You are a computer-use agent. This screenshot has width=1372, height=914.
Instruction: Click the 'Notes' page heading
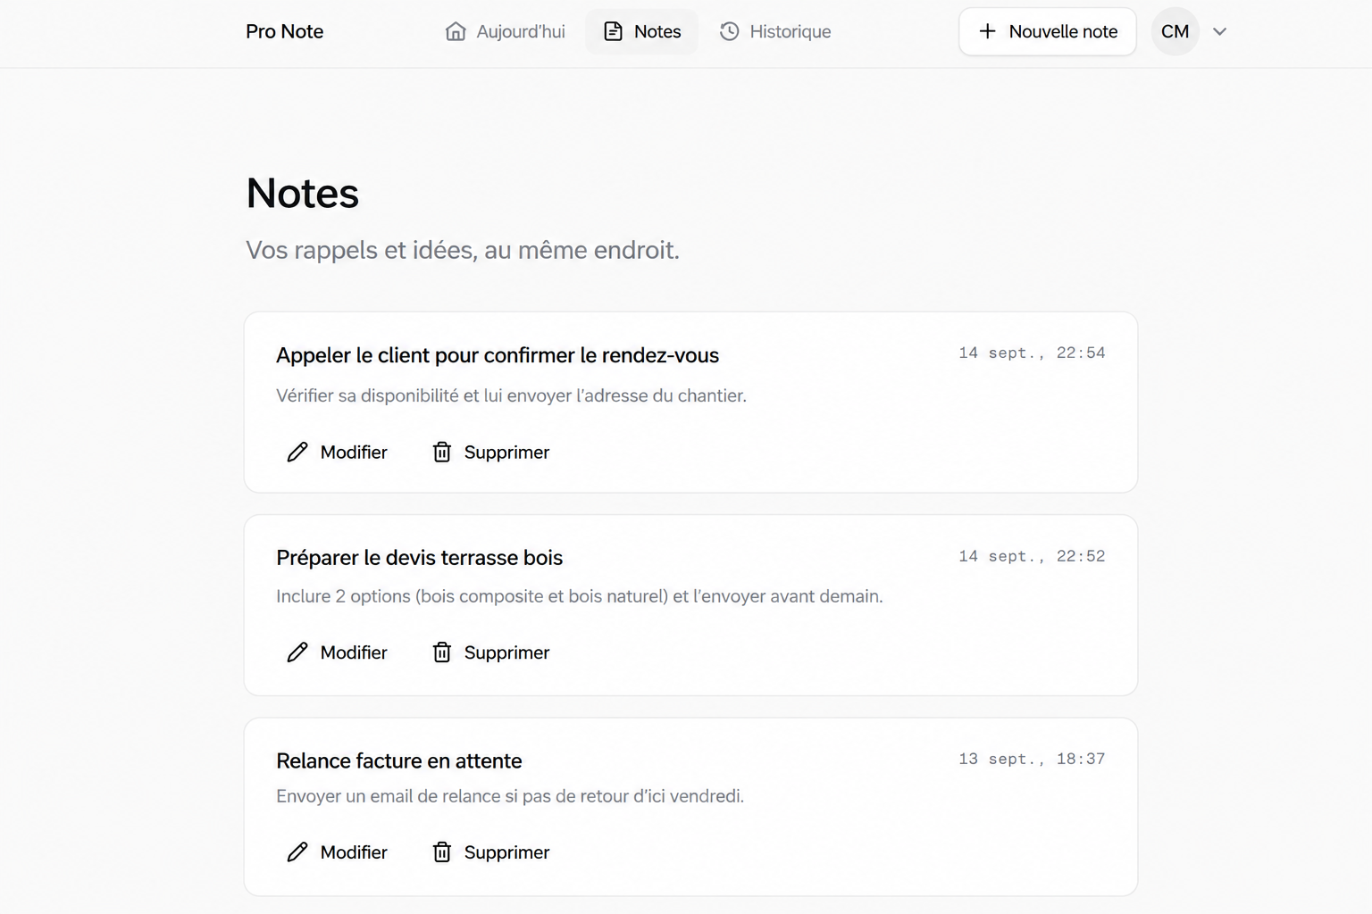click(303, 194)
